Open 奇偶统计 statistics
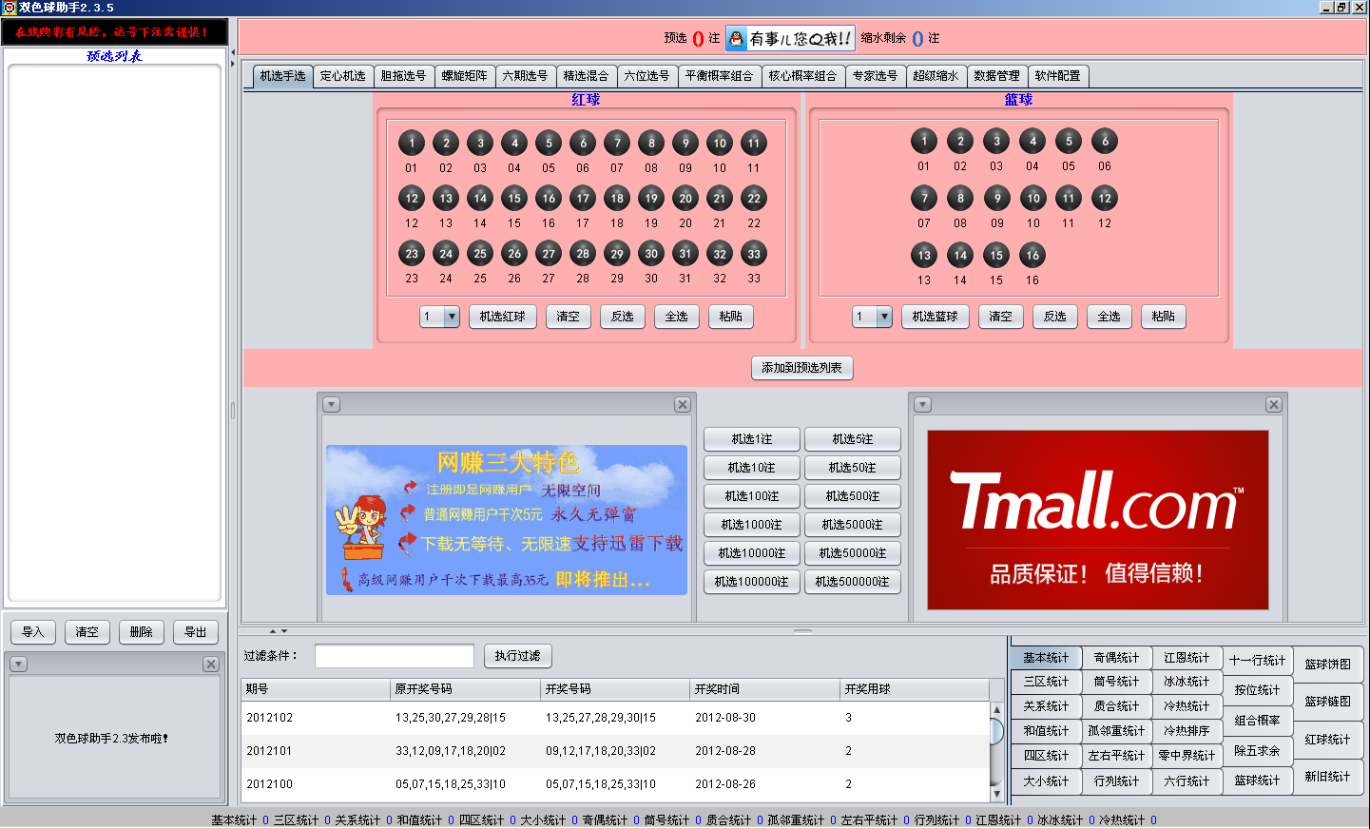The image size is (1370, 829). (1116, 658)
